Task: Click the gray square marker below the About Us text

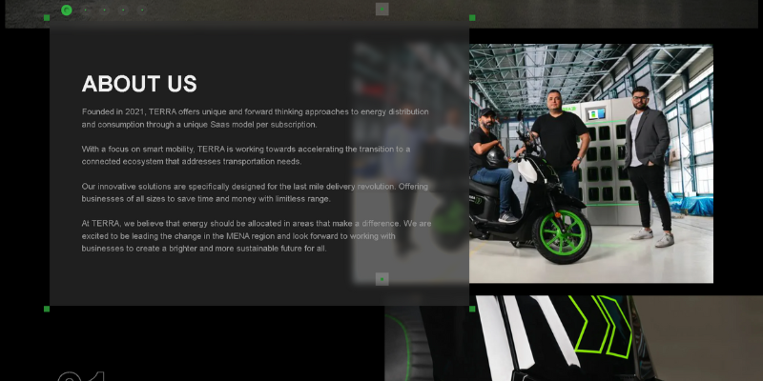Action: tap(382, 279)
